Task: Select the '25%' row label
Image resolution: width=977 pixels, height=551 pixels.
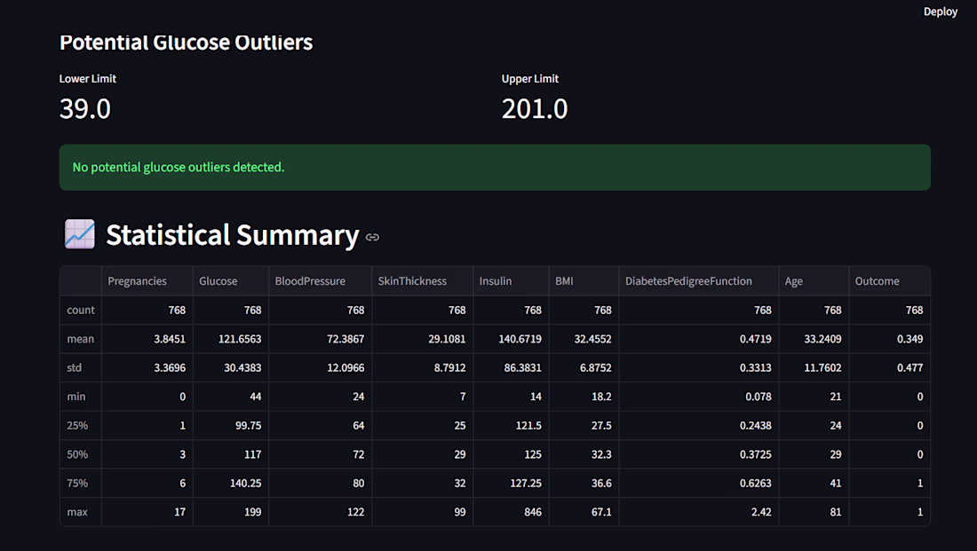Action: 80,425
